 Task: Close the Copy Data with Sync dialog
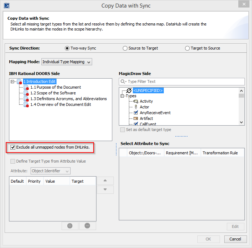pyautogui.click(x=244, y=4)
